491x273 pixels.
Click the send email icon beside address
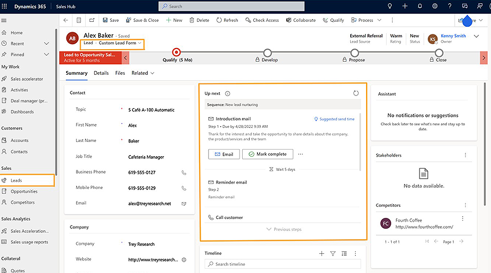(184, 204)
